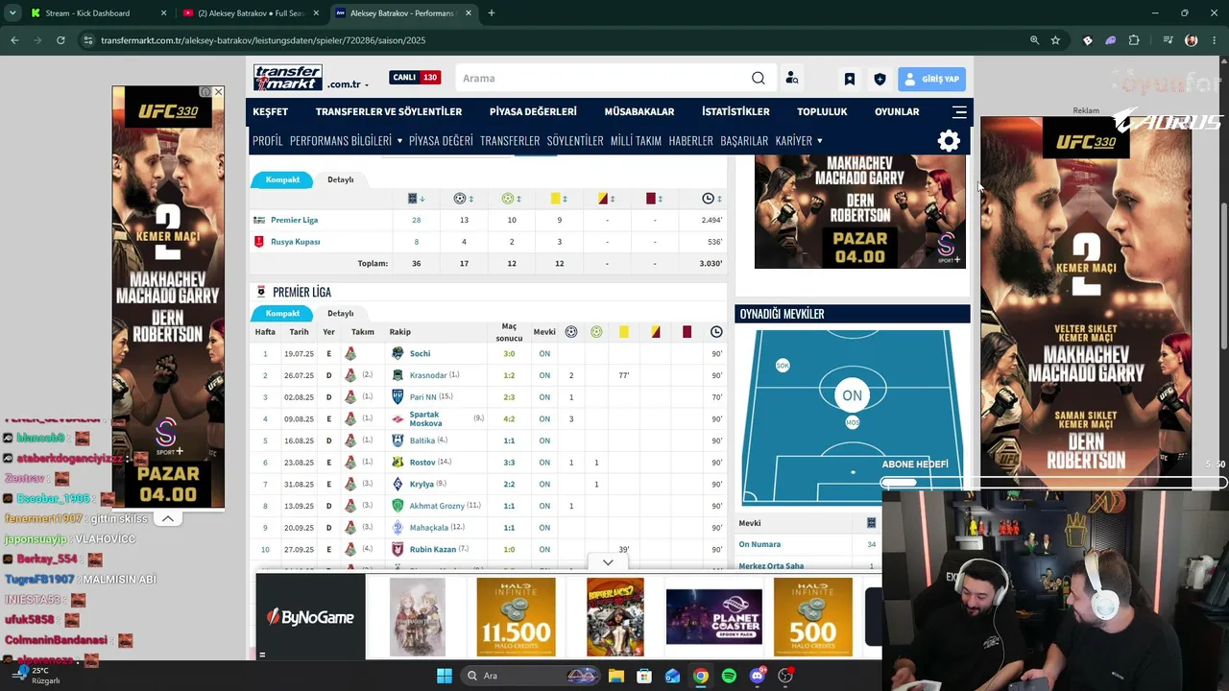The width and height of the screenshot is (1229, 691).
Task: Open the Planet Coaster ad thumbnail
Action: coord(714,617)
